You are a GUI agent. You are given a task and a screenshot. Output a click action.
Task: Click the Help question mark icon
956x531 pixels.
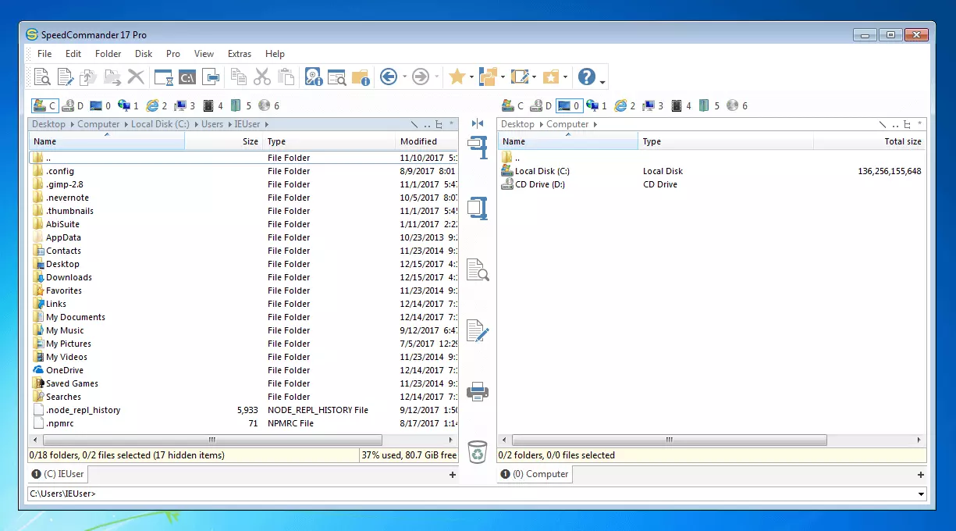[586, 77]
